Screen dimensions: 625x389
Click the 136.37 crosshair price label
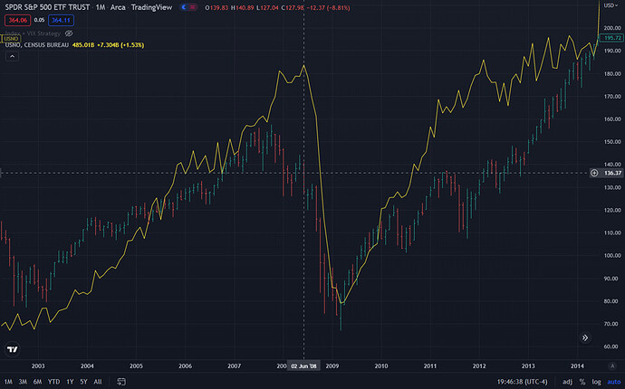click(x=612, y=173)
